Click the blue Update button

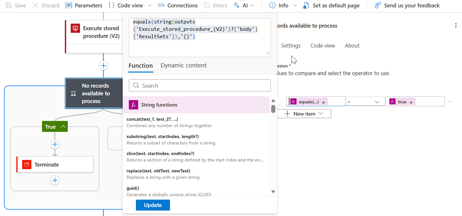tap(153, 205)
